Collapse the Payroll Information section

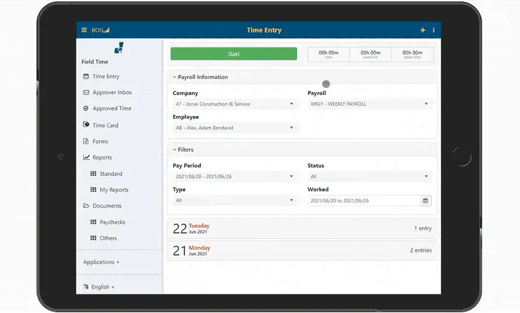tap(175, 77)
